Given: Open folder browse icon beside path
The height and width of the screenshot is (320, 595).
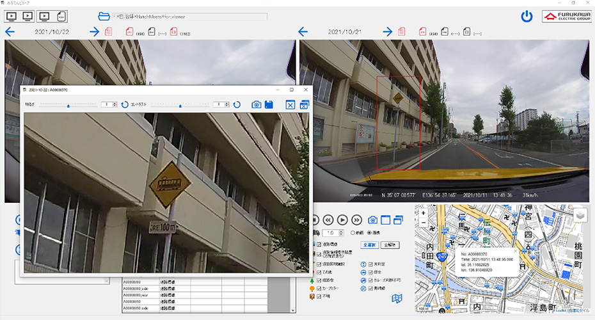Looking at the screenshot, I should click(x=104, y=17).
